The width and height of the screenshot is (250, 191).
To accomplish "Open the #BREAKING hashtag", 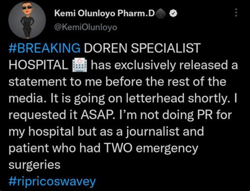I will (x=44, y=48).
